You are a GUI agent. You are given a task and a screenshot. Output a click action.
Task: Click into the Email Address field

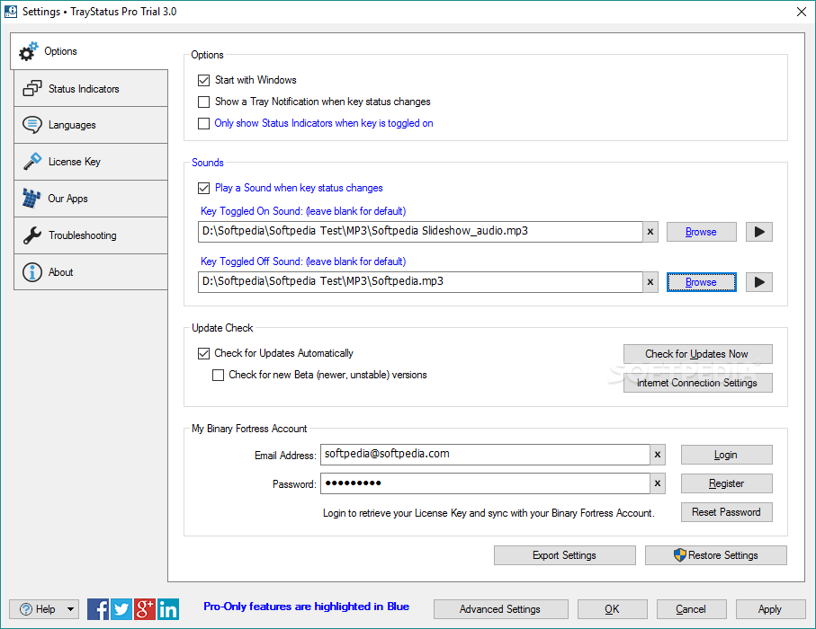point(485,455)
